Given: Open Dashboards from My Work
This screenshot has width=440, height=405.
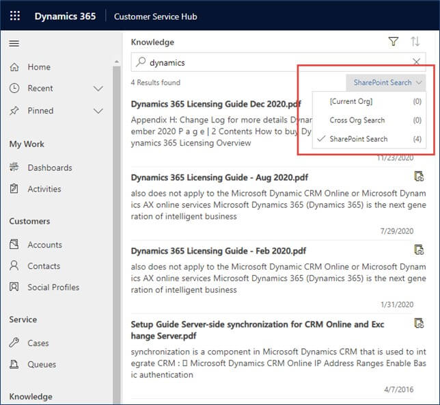Looking at the screenshot, I should pyautogui.click(x=50, y=168).
